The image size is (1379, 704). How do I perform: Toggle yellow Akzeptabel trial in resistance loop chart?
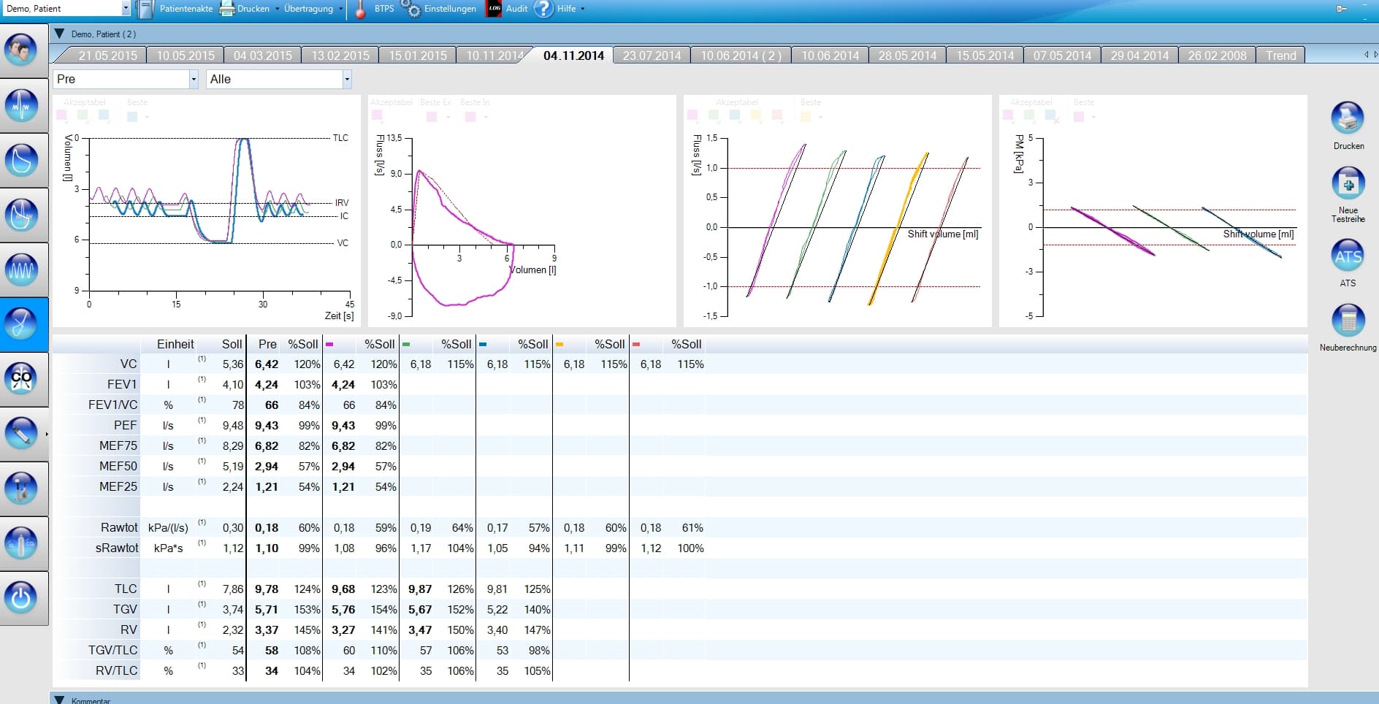756,115
